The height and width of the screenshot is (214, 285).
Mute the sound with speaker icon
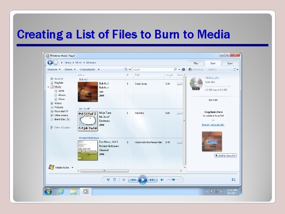[162, 180]
